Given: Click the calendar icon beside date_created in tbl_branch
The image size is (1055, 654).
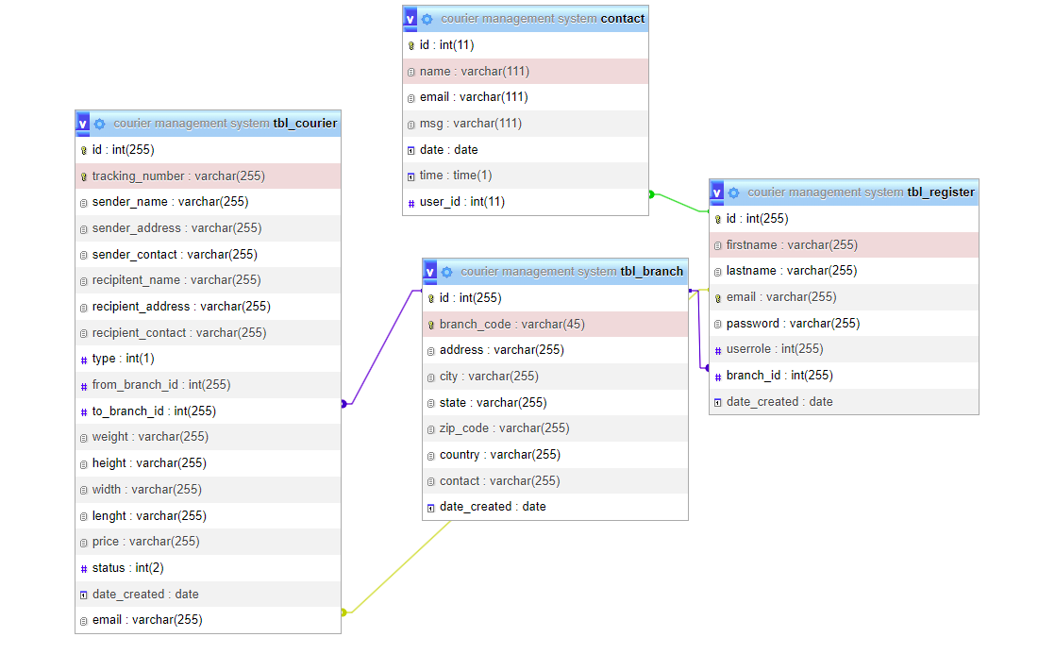Looking at the screenshot, I should [x=429, y=506].
